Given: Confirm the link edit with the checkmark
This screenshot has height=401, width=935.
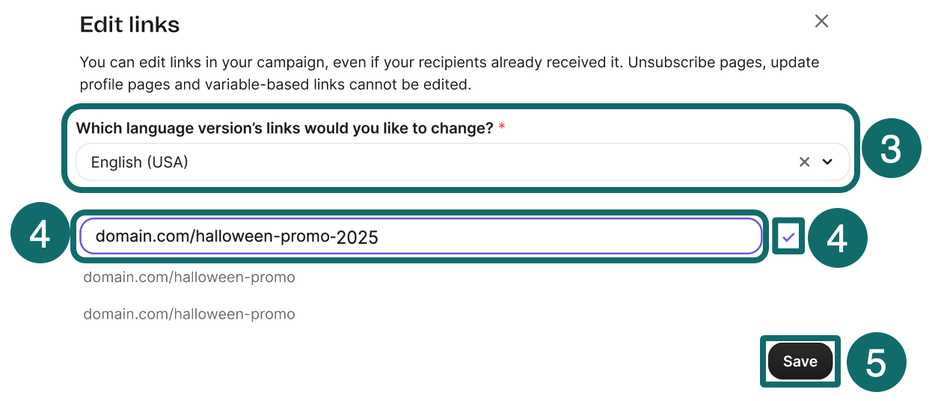Looking at the screenshot, I should (x=788, y=238).
